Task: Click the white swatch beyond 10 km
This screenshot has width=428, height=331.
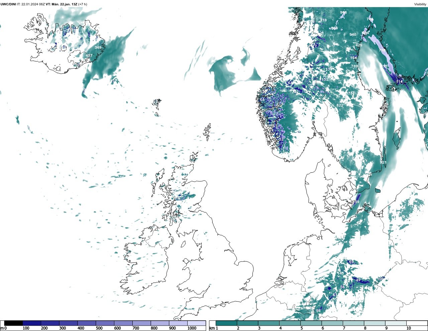Action: 417,323
